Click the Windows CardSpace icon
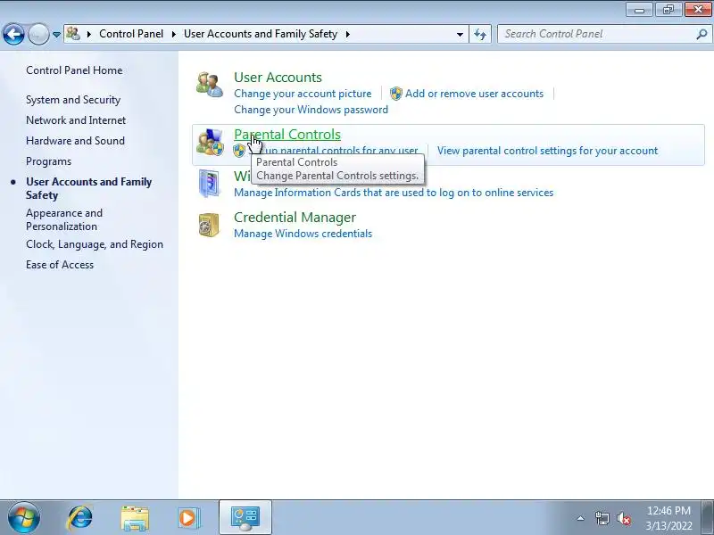The height and width of the screenshot is (535, 714). tap(210, 184)
